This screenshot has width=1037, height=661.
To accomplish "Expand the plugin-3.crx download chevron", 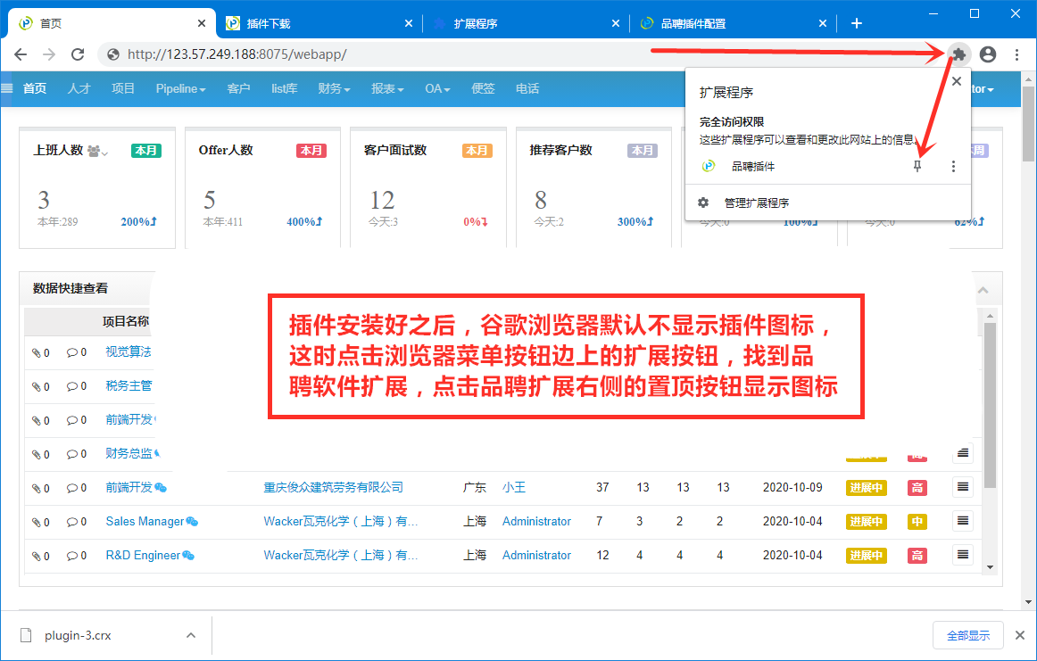I will coord(190,635).
